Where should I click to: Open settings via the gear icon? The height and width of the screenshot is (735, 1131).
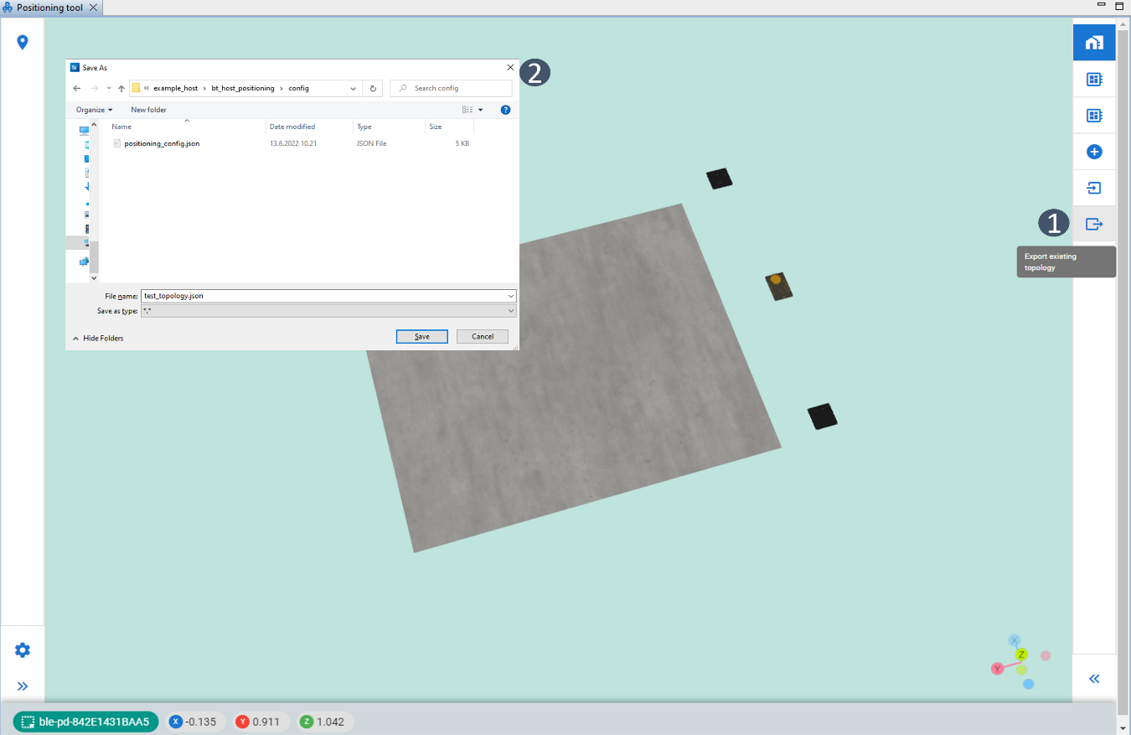pos(23,650)
